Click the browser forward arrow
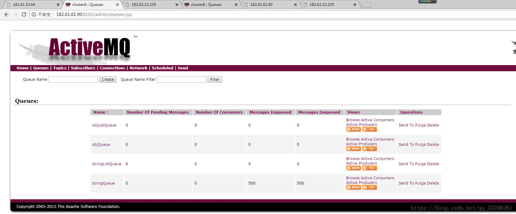This screenshot has height=214, width=516. 15,14
